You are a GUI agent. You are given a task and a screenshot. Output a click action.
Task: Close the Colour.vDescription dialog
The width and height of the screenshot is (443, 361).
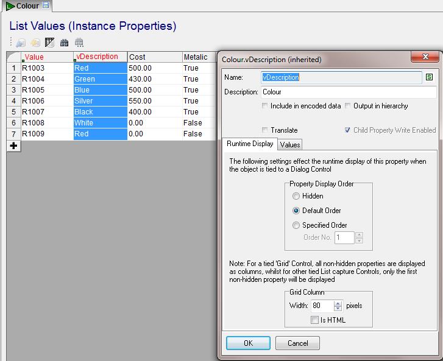pyautogui.click(x=425, y=57)
